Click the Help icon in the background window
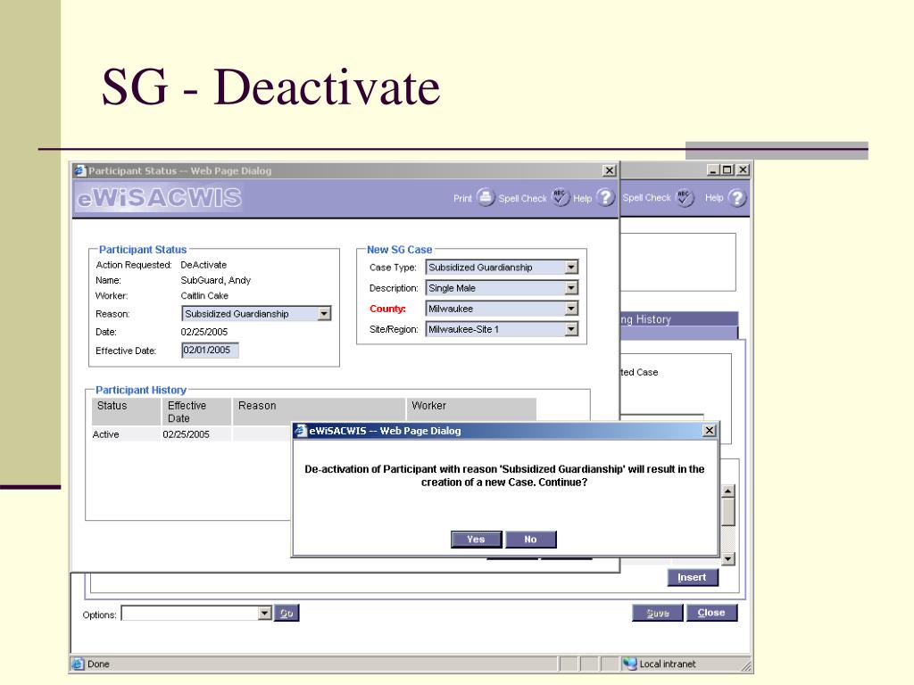 coord(736,197)
